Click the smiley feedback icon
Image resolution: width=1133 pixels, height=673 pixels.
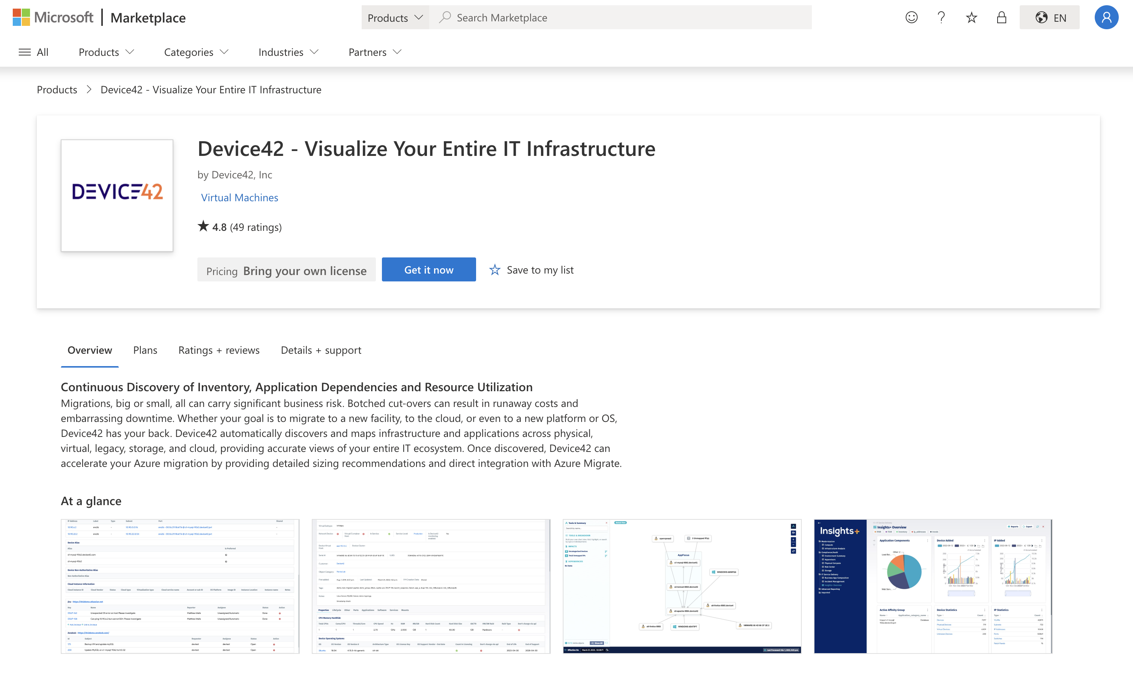tap(911, 18)
